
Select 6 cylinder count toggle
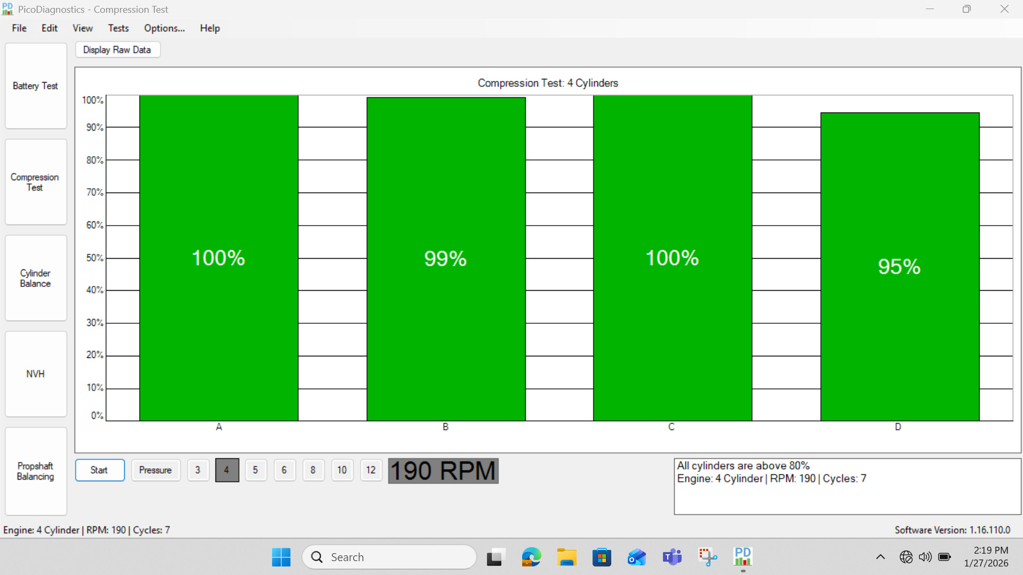284,470
